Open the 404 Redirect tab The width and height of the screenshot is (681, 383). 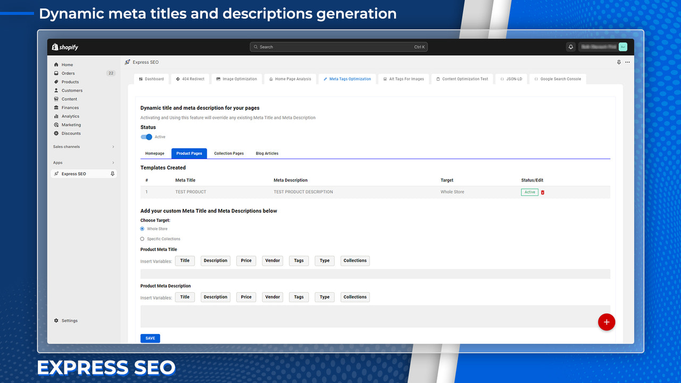point(190,79)
